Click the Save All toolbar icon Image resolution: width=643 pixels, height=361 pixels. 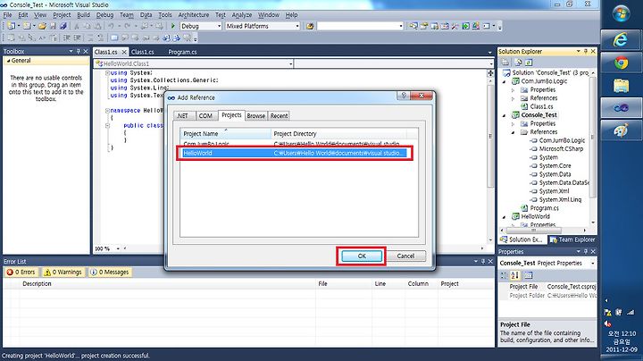coord(63,26)
